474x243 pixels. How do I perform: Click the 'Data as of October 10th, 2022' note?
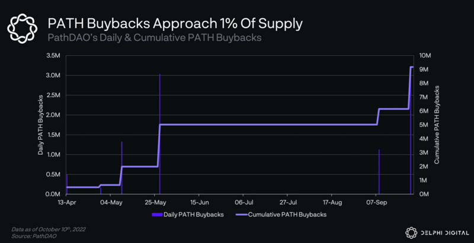point(52,229)
